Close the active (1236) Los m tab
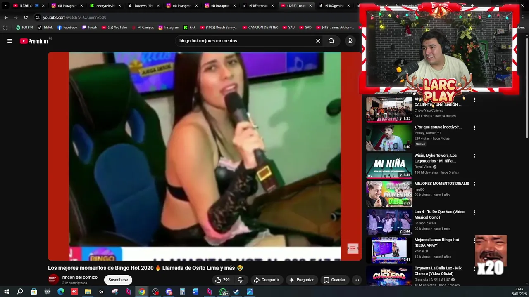The image size is (529, 297). [x=310, y=6]
